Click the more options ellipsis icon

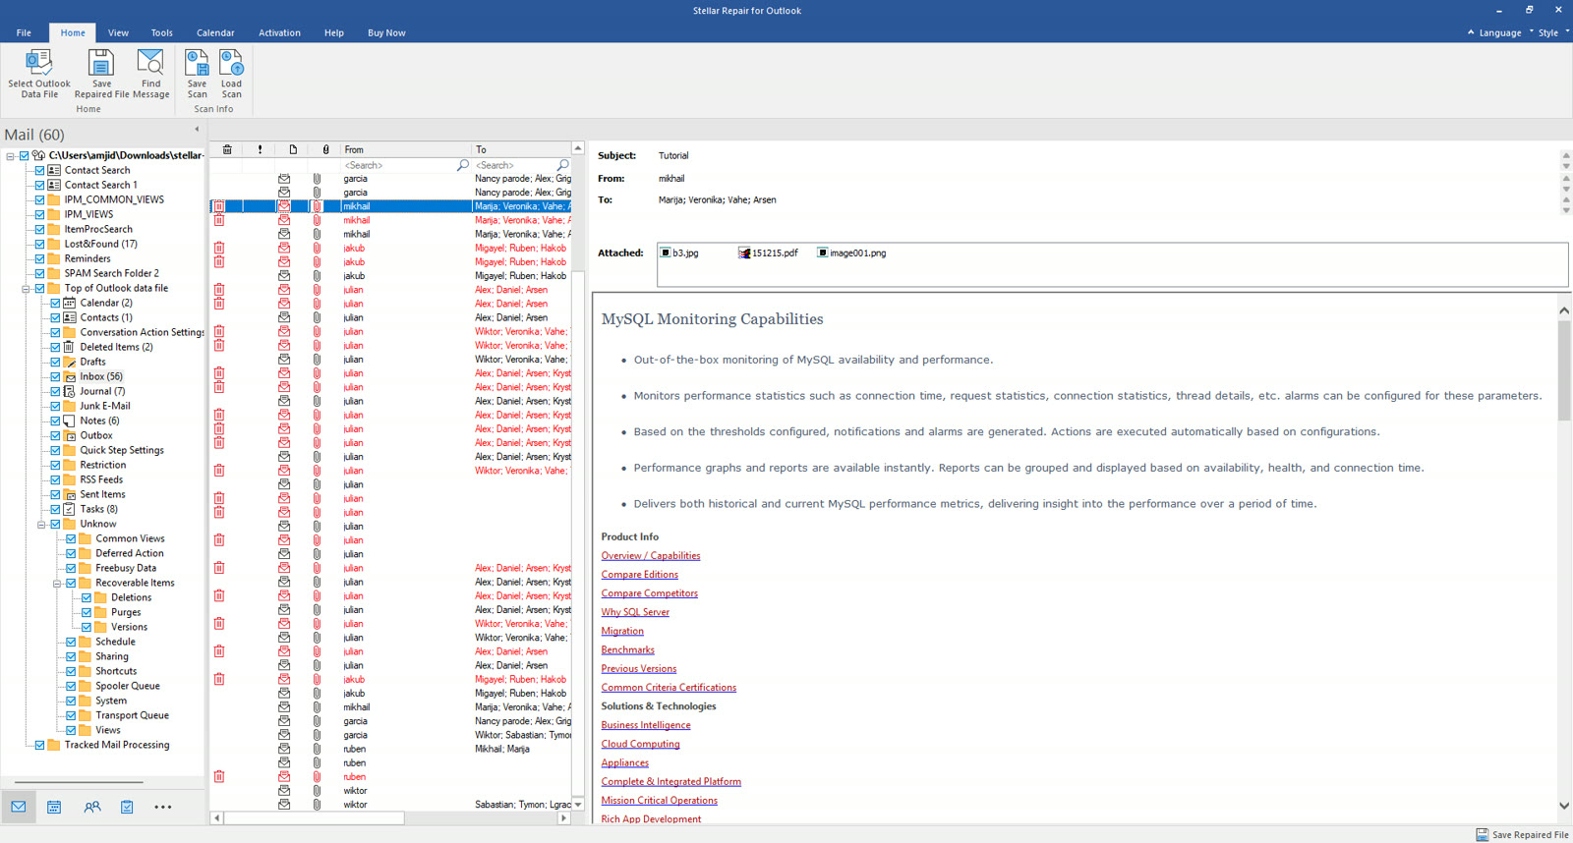pos(163,807)
